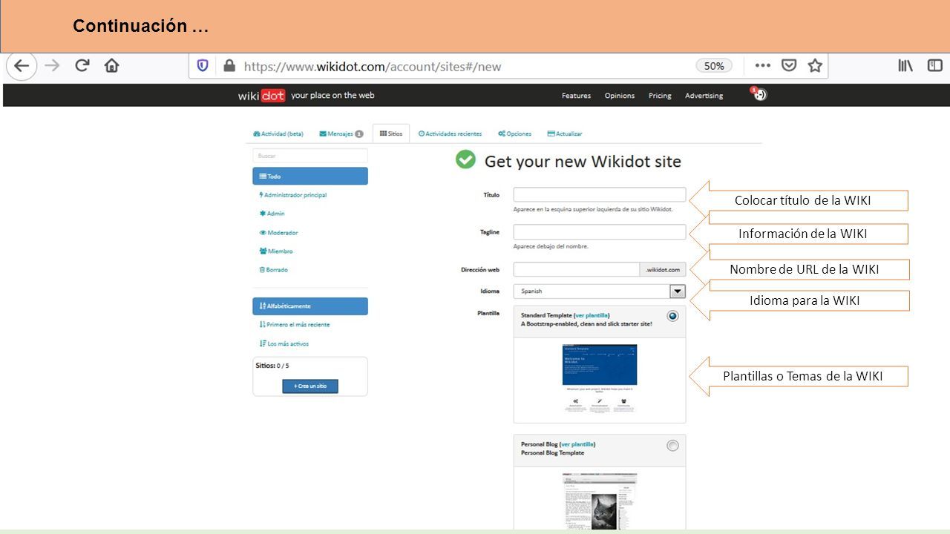
Task: Open the browser library icon
Action: [905, 66]
